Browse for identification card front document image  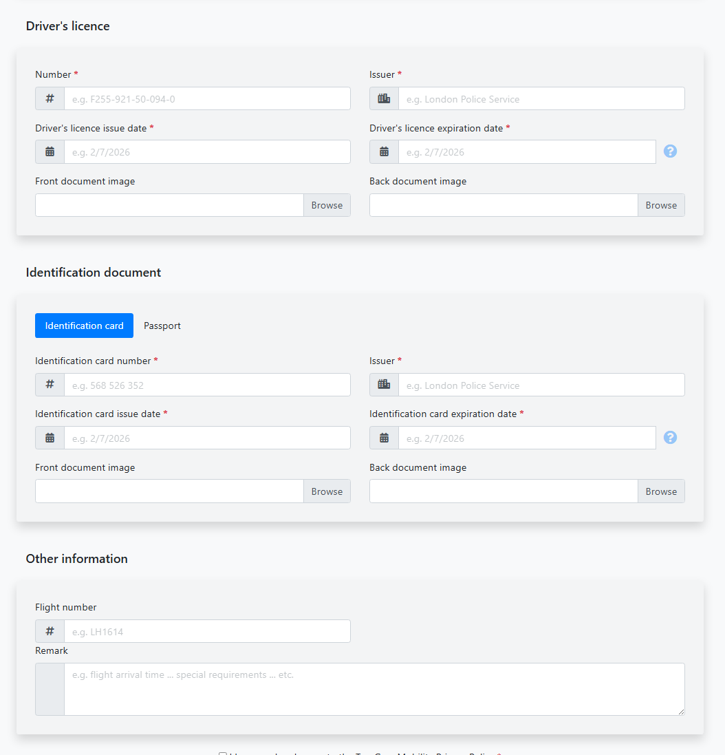tap(327, 491)
